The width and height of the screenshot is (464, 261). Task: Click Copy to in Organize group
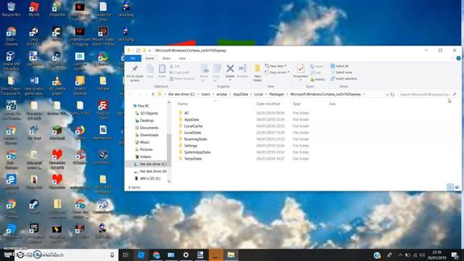216,72
